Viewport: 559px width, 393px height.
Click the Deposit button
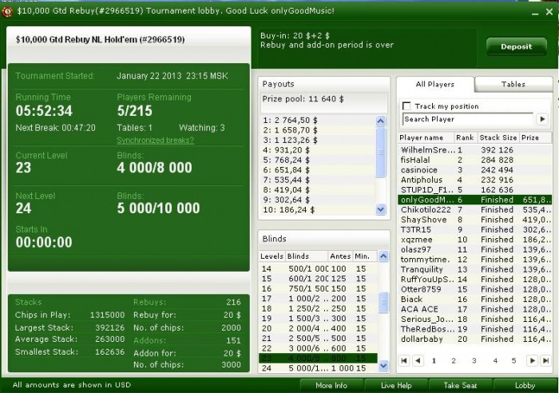click(x=516, y=46)
